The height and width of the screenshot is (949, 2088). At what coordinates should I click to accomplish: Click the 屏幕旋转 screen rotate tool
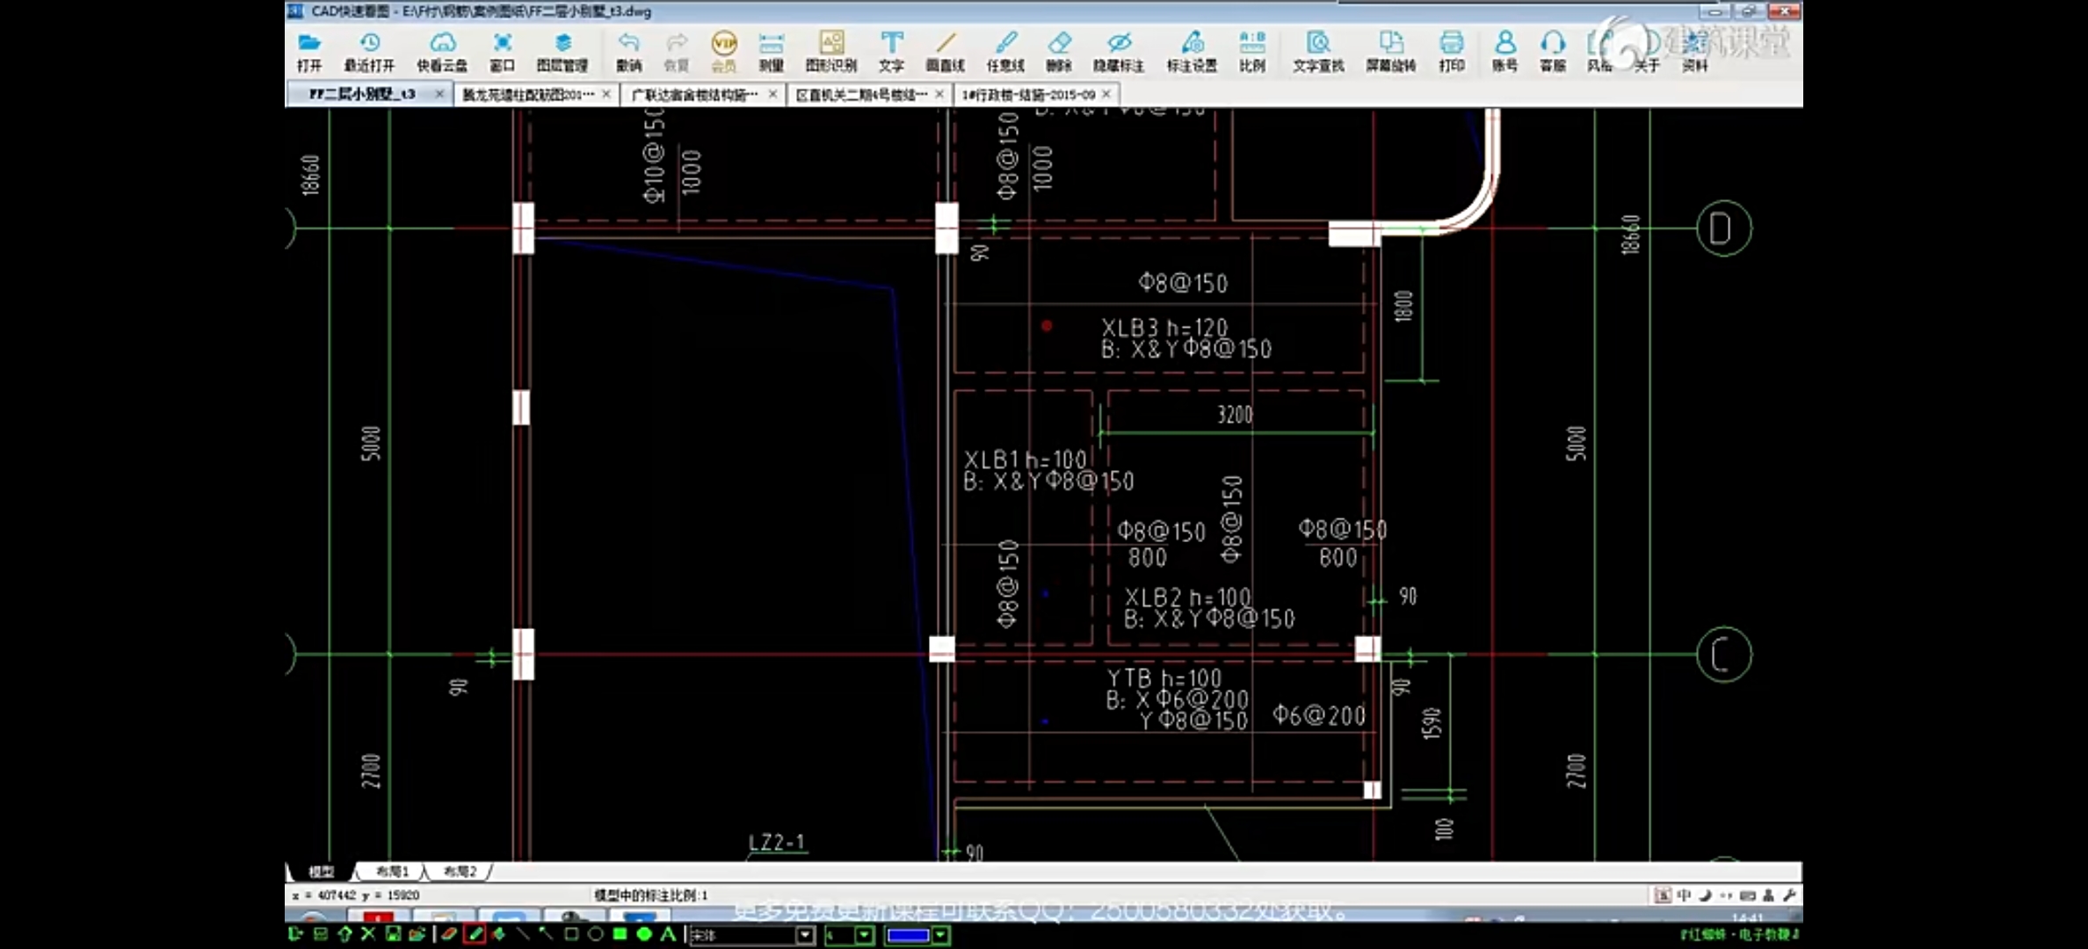coord(1390,52)
